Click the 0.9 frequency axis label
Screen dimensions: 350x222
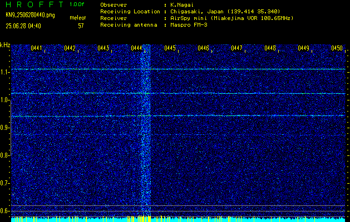pyautogui.click(x=4, y=128)
